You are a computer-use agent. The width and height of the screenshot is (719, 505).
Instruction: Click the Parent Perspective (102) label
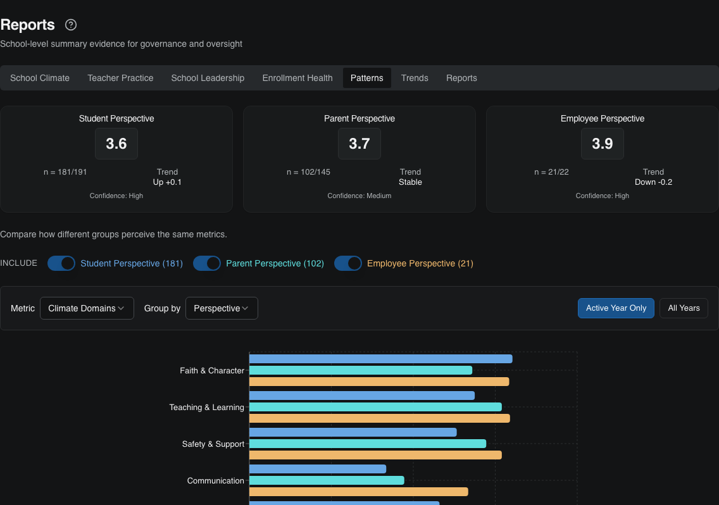coord(275,263)
